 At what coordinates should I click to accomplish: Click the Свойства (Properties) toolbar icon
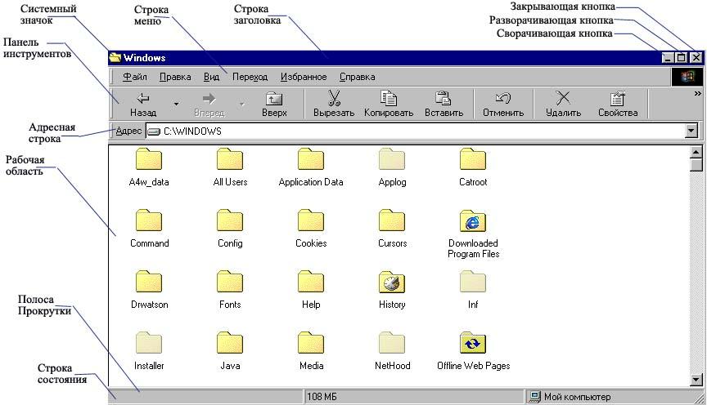click(x=618, y=99)
